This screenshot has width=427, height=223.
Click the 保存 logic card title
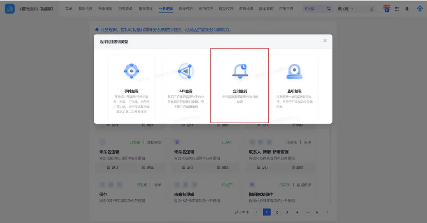103,194
